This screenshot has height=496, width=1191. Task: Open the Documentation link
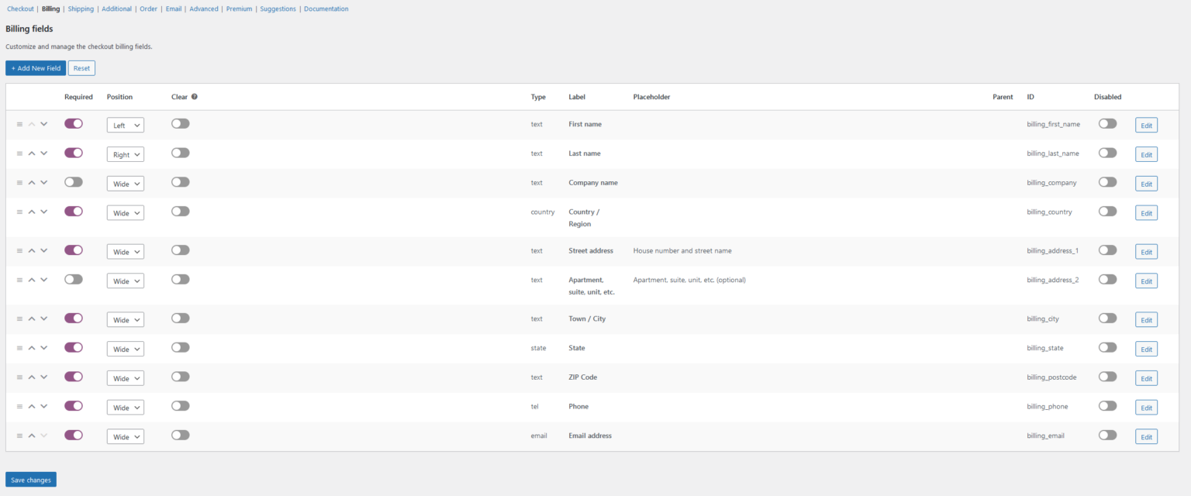(x=326, y=9)
